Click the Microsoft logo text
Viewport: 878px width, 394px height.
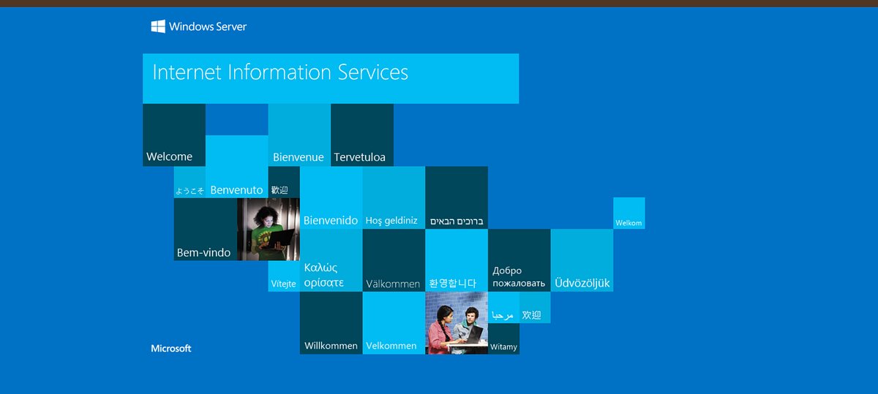(171, 349)
